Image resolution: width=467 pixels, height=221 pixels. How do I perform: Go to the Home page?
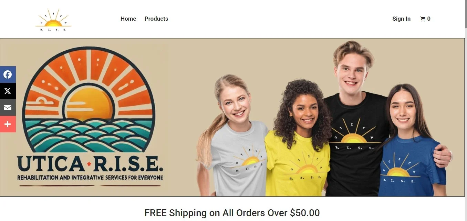point(128,19)
